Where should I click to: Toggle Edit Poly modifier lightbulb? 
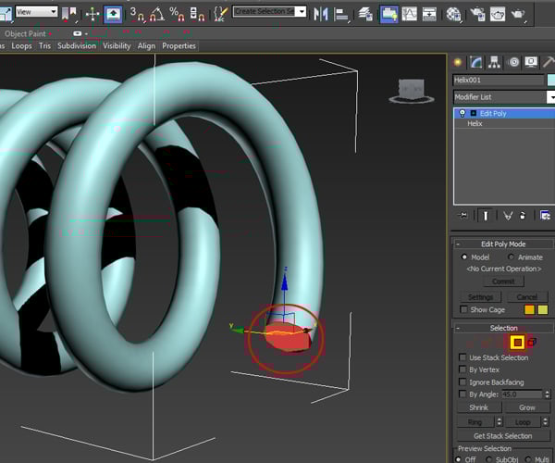pos(462,113)
